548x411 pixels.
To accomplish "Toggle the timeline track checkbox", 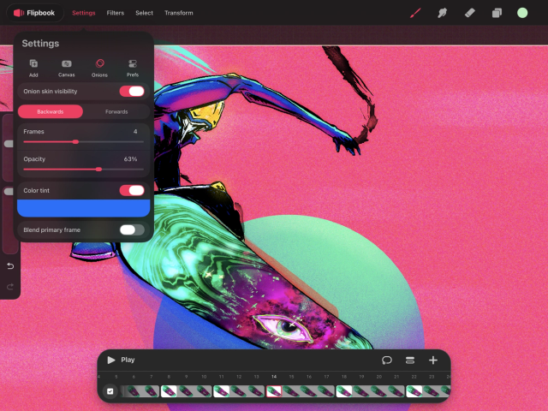I will [x=110, y=391].
